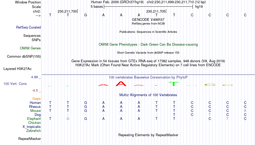255x145 pixels.
Task: Select the Chicken species label
Action: (x=34, y=123)
